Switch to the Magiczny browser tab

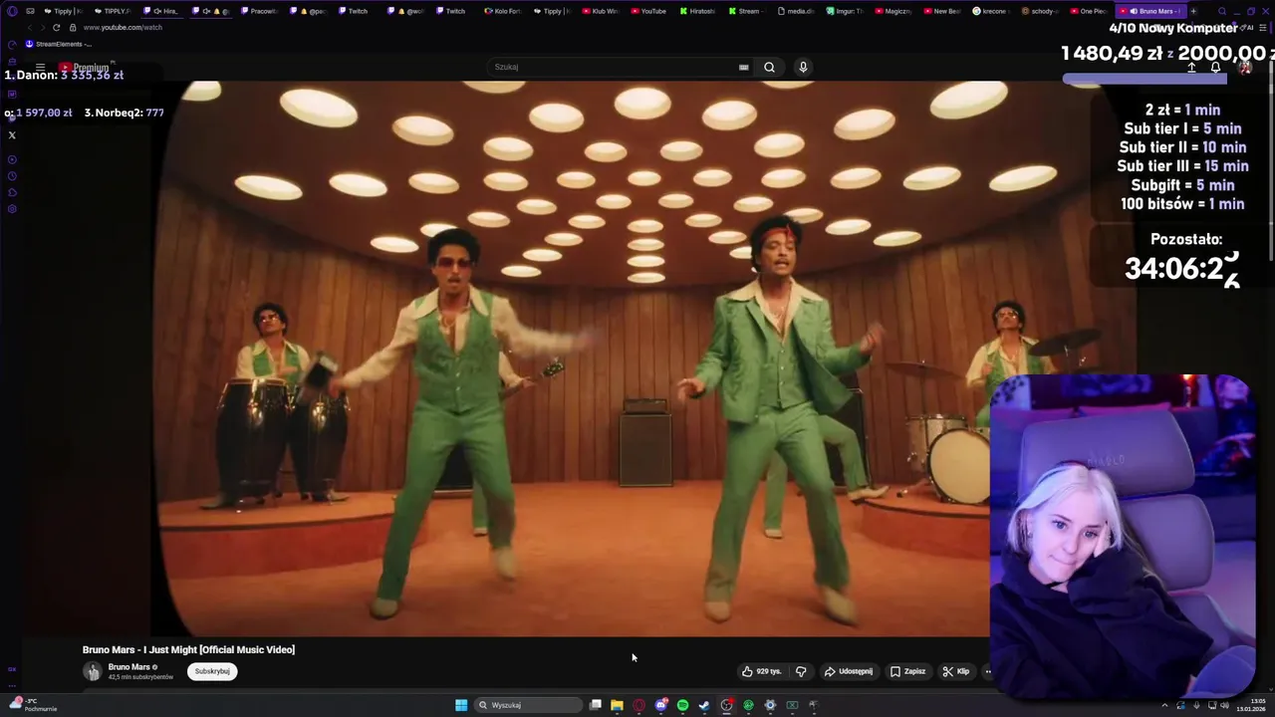pos(892,11)
